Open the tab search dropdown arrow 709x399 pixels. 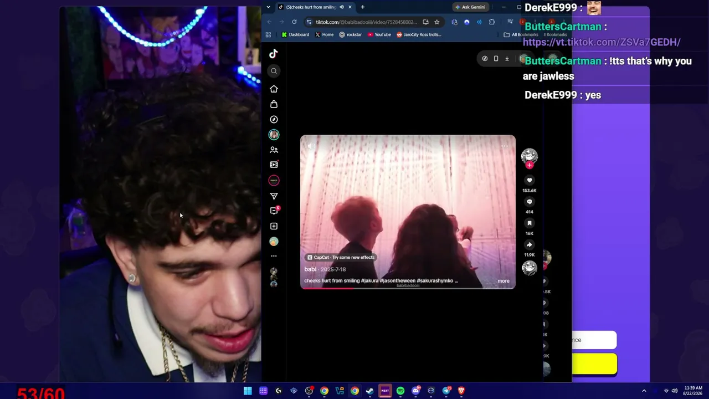pyautogui.click(x=268, y=7)
